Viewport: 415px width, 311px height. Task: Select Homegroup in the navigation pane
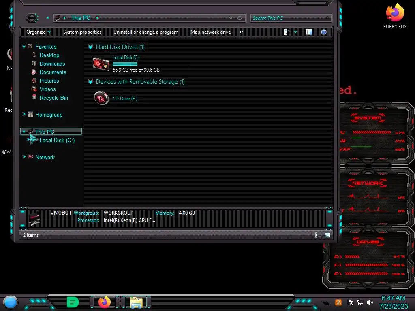click(x=49, y=115)
